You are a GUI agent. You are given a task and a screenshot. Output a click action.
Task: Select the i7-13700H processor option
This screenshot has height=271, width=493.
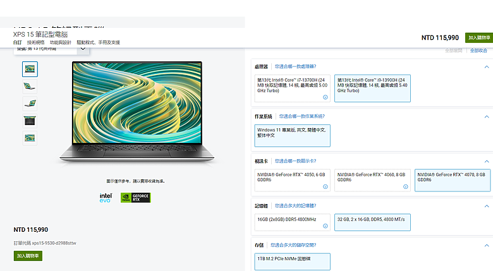tap(293, 88)
